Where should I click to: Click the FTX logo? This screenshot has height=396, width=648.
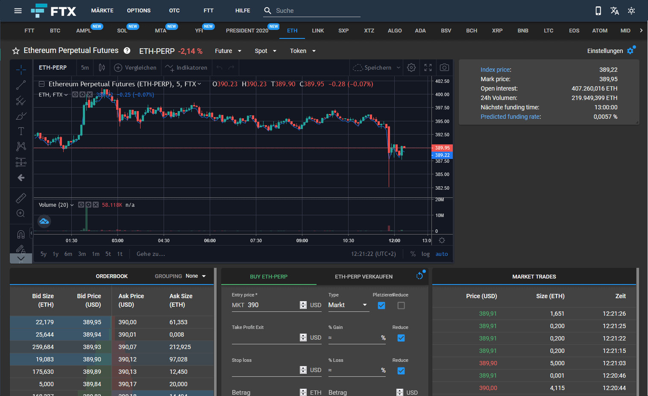coord(53,11)
